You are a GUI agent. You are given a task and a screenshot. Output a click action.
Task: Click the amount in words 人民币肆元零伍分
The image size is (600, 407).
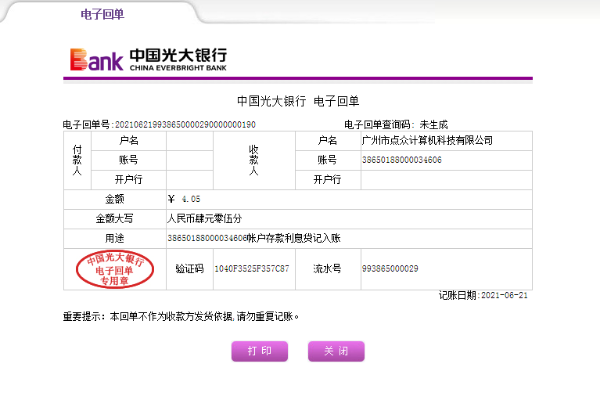coord(205,218)
